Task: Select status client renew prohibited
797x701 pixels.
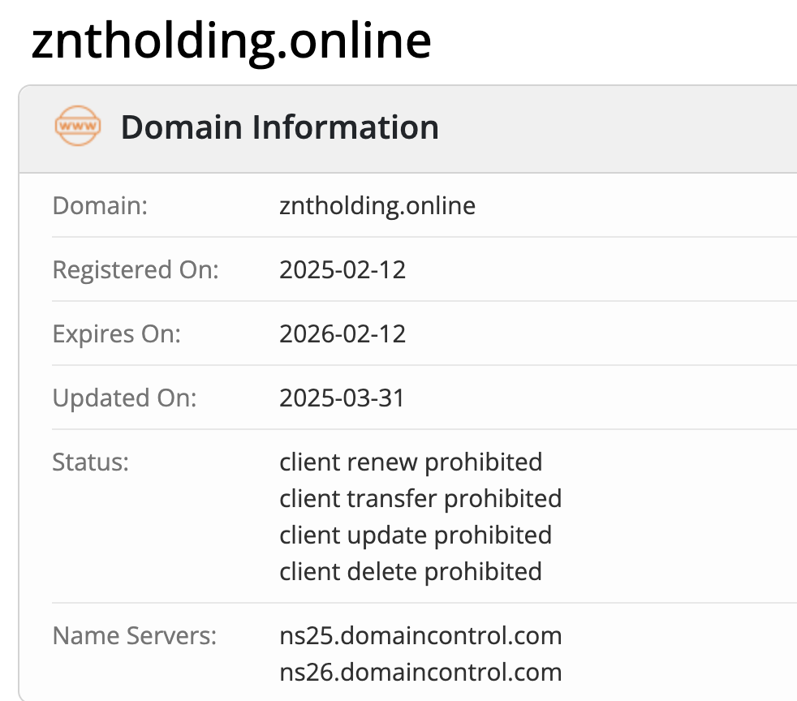Action: tap(411, 462)
